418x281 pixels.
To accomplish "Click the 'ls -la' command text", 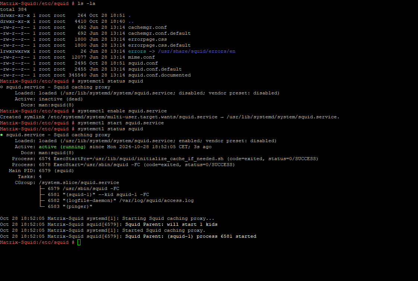I will click(86, 3).
